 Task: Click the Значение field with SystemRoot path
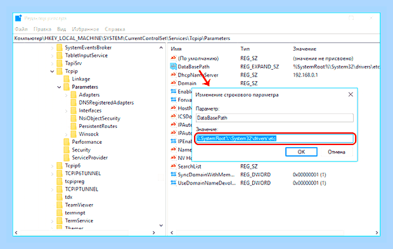274,139
